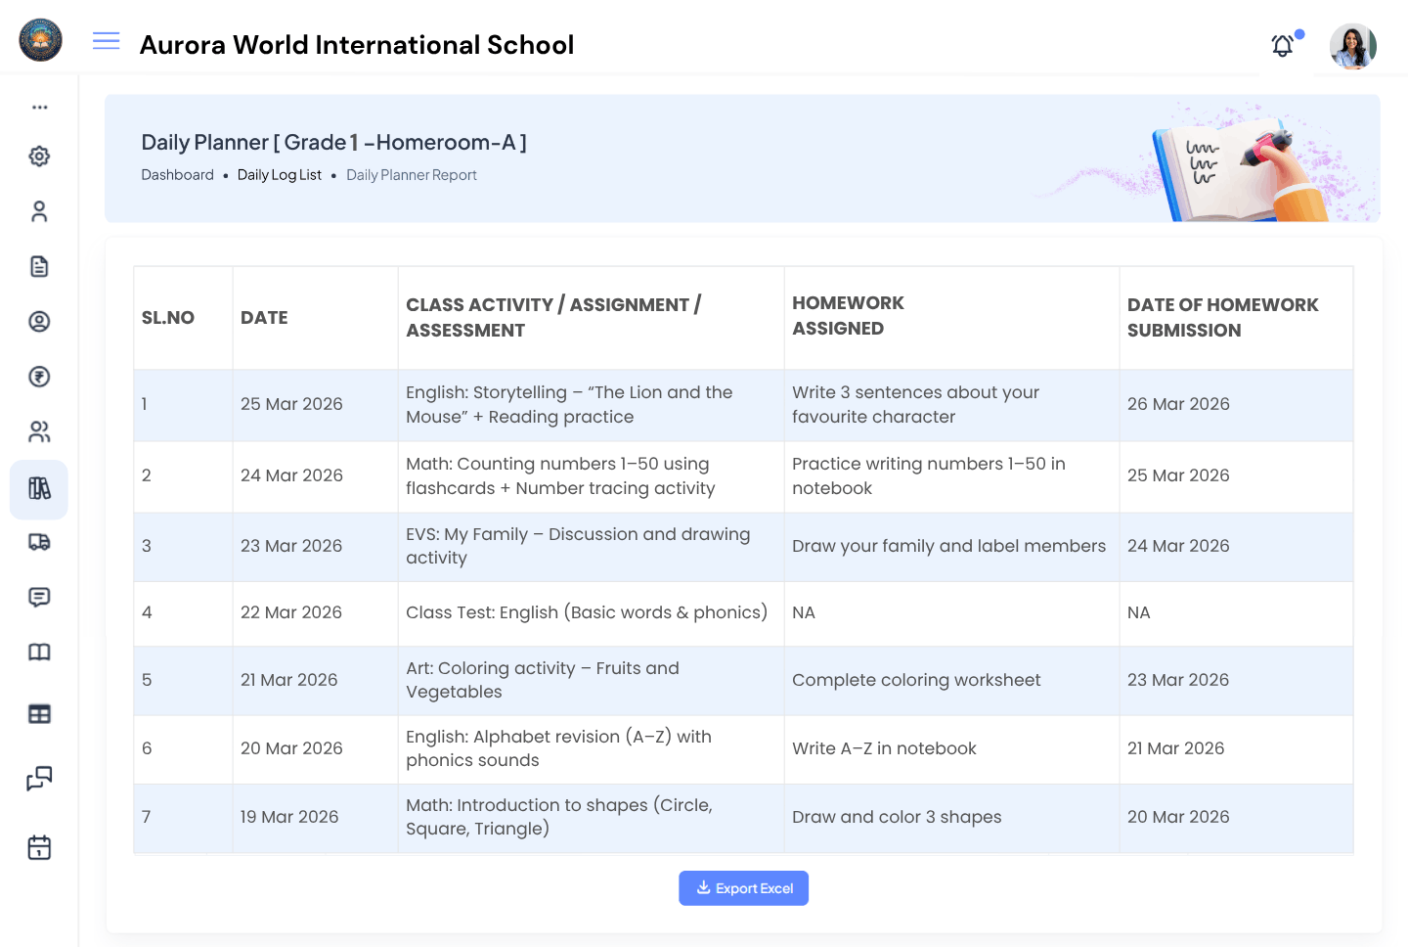
Task: Click the highlighted library books icon
Action: [x=39, y=488]
